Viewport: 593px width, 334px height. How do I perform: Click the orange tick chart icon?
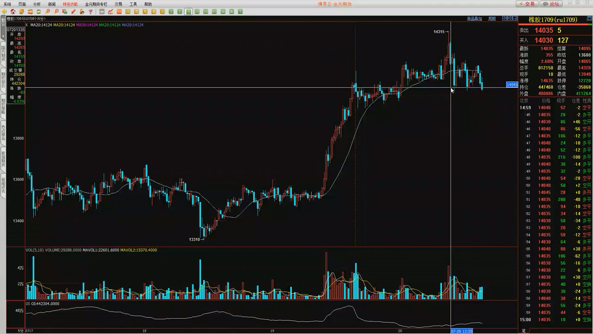[120, 12]
